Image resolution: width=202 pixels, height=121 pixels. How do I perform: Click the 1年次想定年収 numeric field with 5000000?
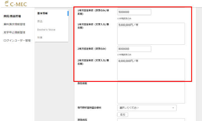coord(134,12)
